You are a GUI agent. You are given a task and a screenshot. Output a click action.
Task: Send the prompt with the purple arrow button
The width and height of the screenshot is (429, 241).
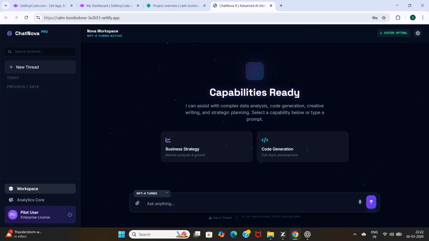pyautogui.click(x=371, y=202)
